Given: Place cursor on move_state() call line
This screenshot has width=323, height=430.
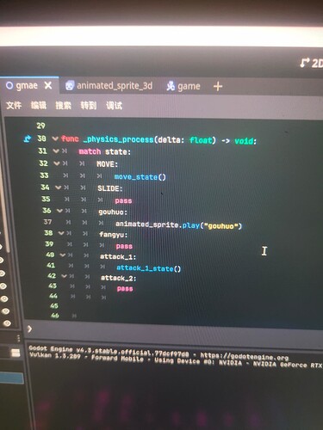Looking at the screenshot, I should click(140, 177).
